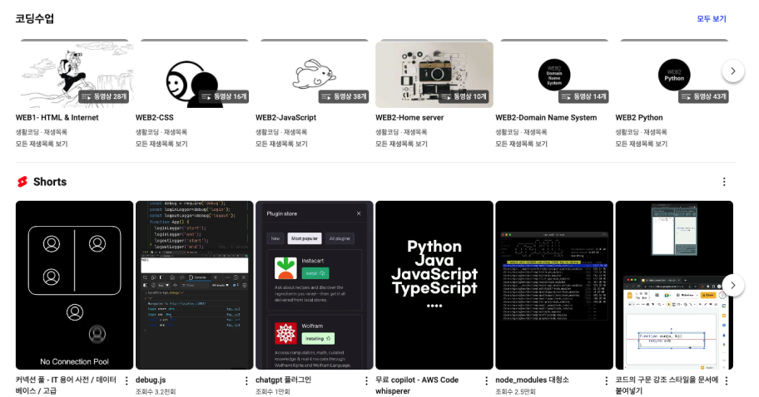759x397 pixels.
Task: Open Shorts section more-options menu
Action: click(x=724, y=182)
